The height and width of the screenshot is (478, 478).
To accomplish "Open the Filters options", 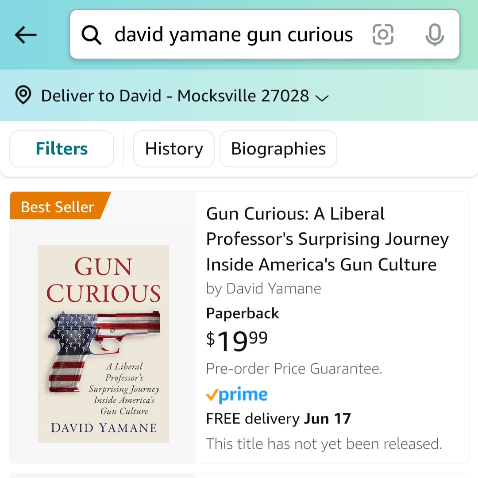I will (x=62, y=149).
